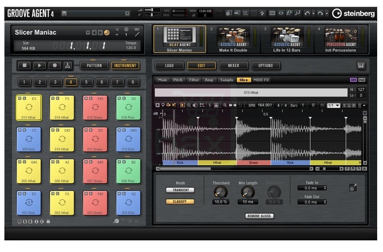Image resolution: width=383 pixels, height=252 pixels.
Task: Toggle the Transient mode button
Action: 180,190
